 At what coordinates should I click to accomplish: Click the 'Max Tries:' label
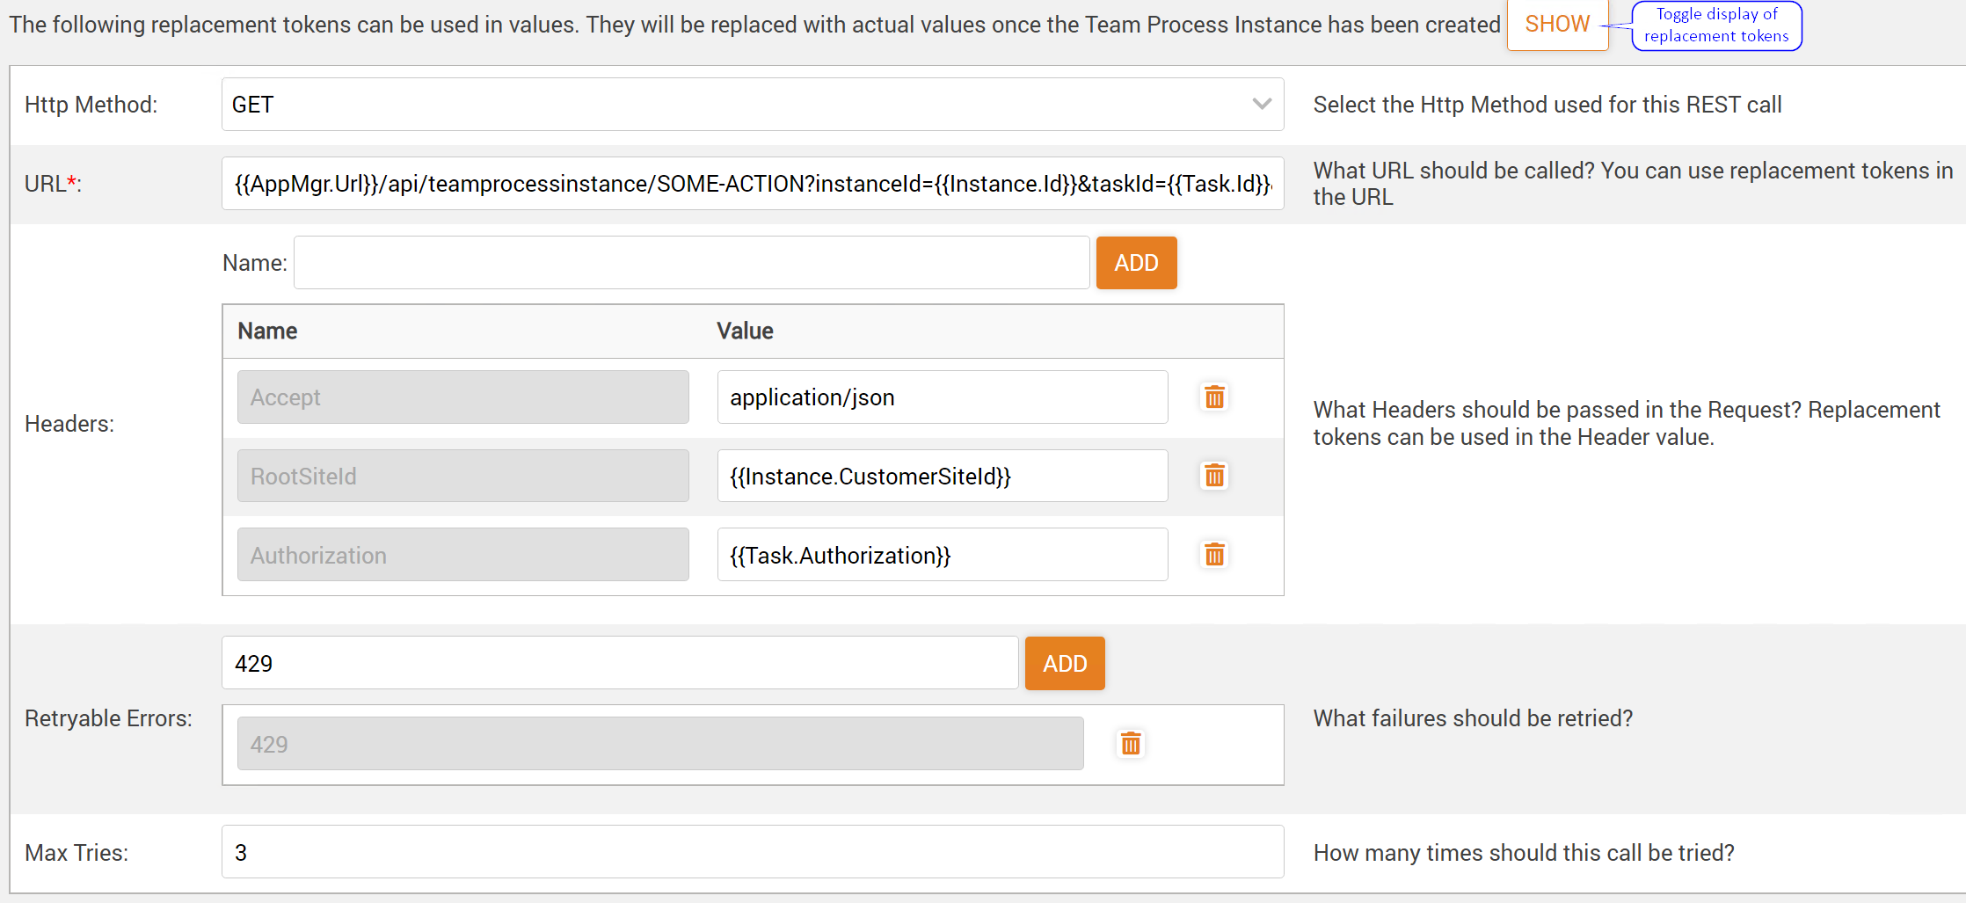click(76, 853)
